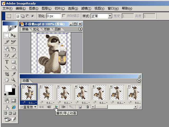Select the Rectangle shape tool
The image size is (169, 127).
(13, 62)
